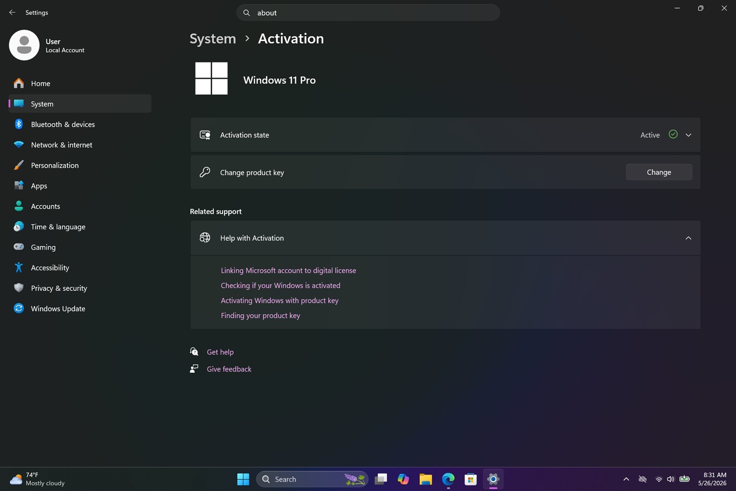
Task: Click the Get help link
Action: point(220,352)
